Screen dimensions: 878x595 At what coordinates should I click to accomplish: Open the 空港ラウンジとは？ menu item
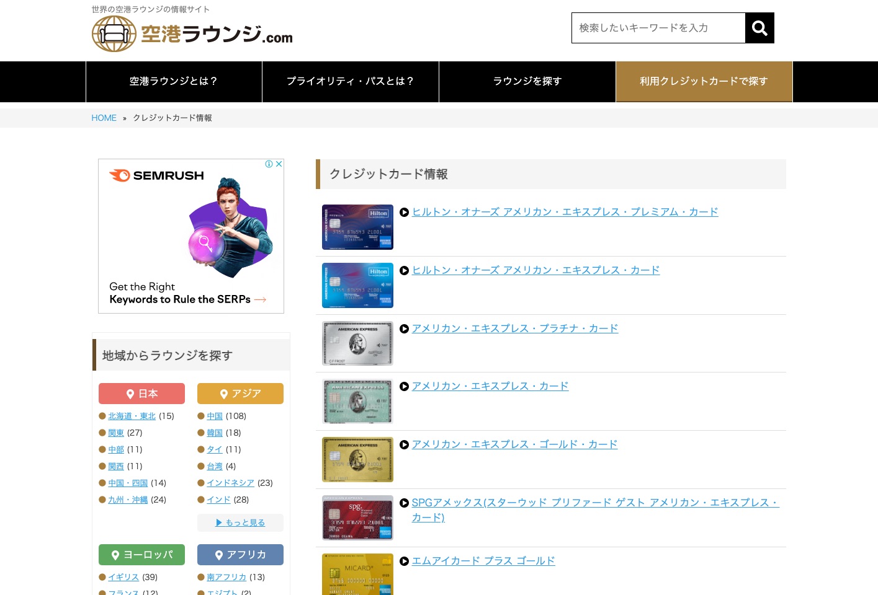174,81
